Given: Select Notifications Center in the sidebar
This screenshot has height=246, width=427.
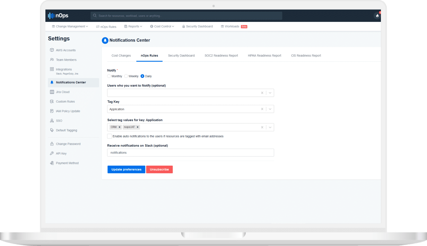Looking at the screenshot, I should 73,82.
